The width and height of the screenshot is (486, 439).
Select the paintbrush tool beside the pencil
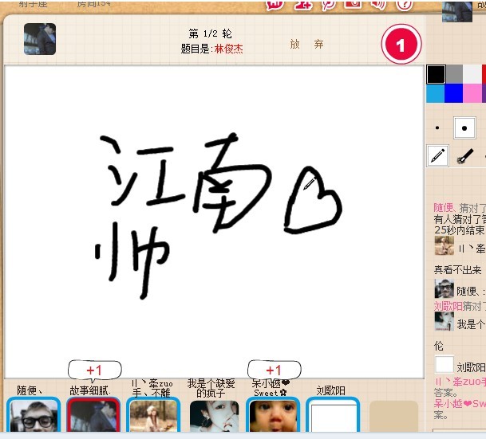[x=465, y=155]
